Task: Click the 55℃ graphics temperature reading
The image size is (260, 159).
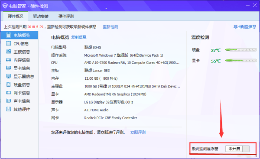Action: [216, 61]
